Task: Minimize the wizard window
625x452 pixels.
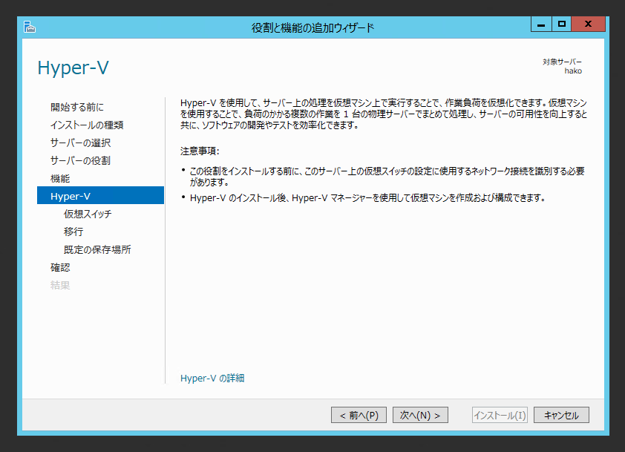Action: tap(541, 24)
